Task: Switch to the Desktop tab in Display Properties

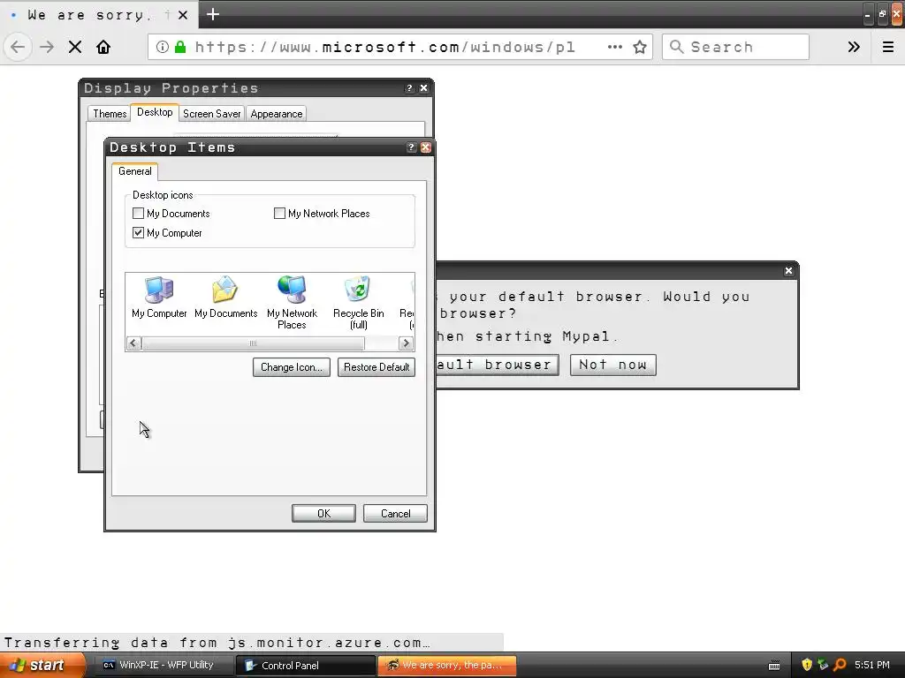Action: point(155,112)
